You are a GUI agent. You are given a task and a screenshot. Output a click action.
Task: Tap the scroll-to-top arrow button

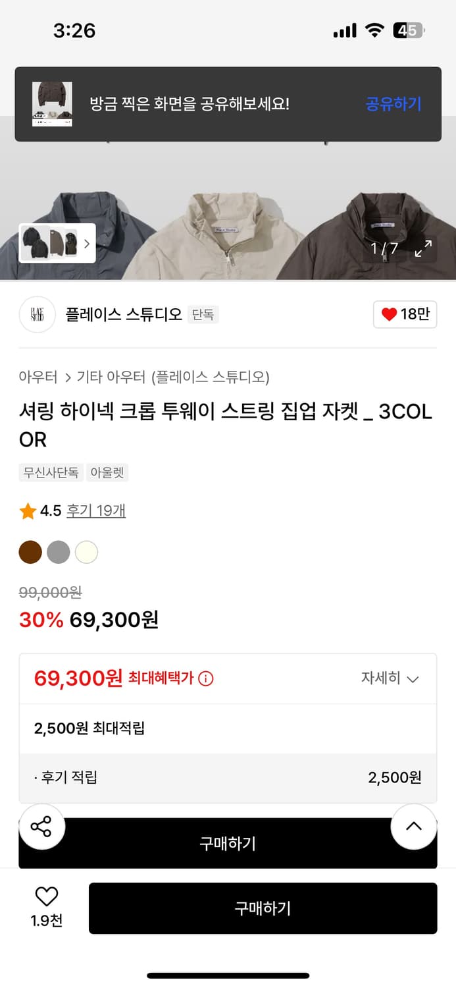click(x=413, y=827)
